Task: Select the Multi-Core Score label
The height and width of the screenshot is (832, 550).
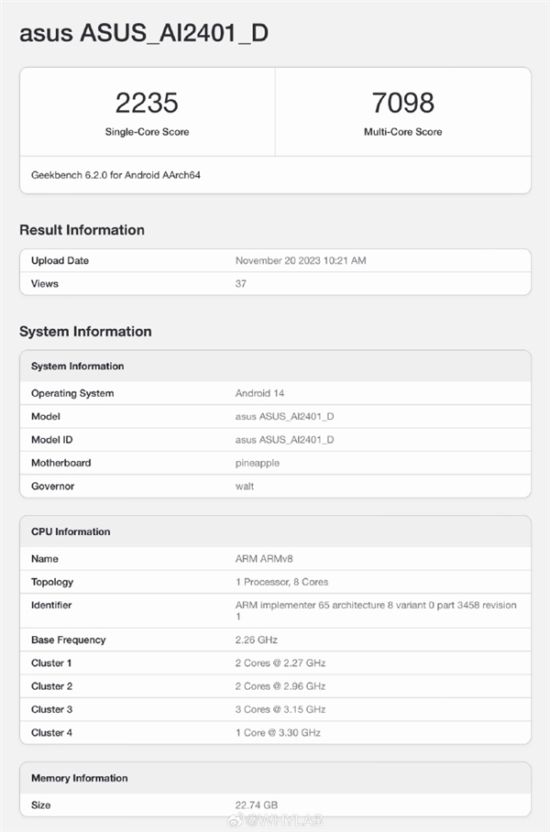Action: pos(402,132)
